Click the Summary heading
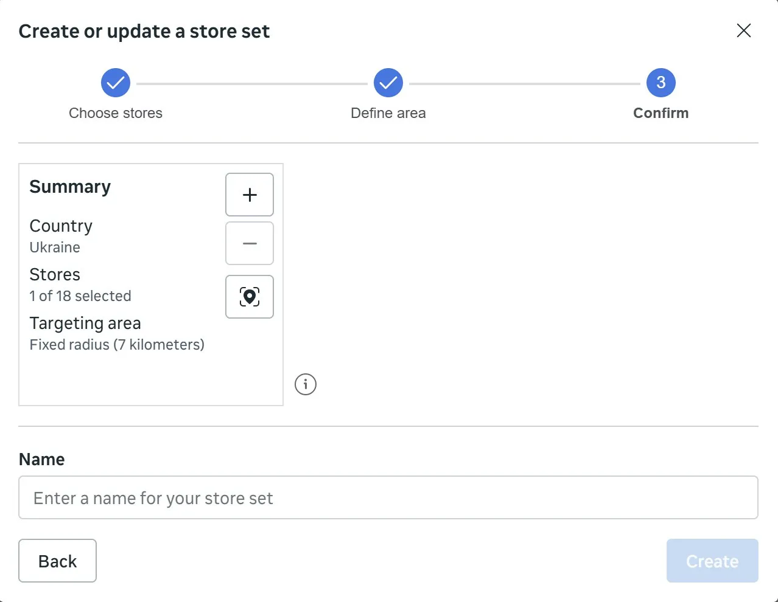 [70, 187]
